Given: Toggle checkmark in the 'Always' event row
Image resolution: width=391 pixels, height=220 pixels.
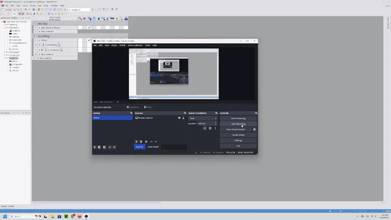Looking at the screenshot, I should click(89, 40).
